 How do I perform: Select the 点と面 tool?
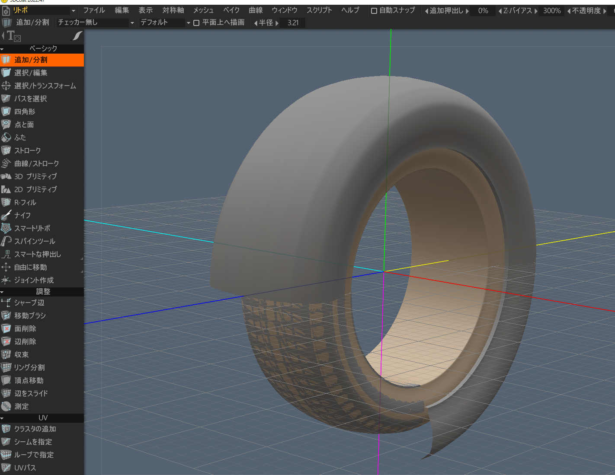[x=42, y=124]
